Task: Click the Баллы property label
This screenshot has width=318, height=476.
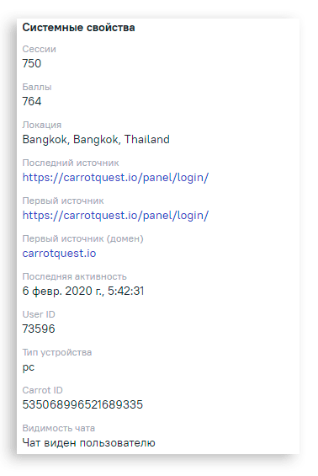Action: pos(37,87)
